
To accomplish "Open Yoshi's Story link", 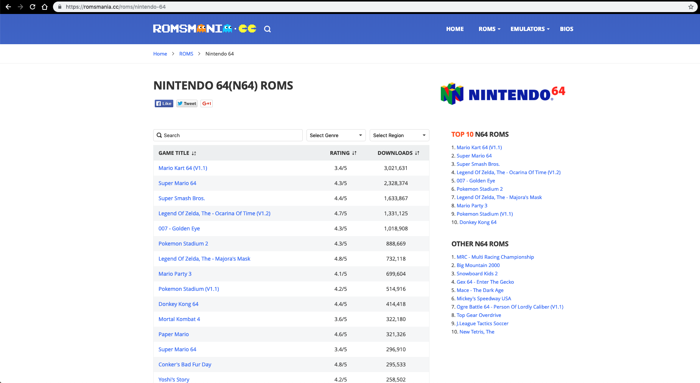I will tap(174, 379).
